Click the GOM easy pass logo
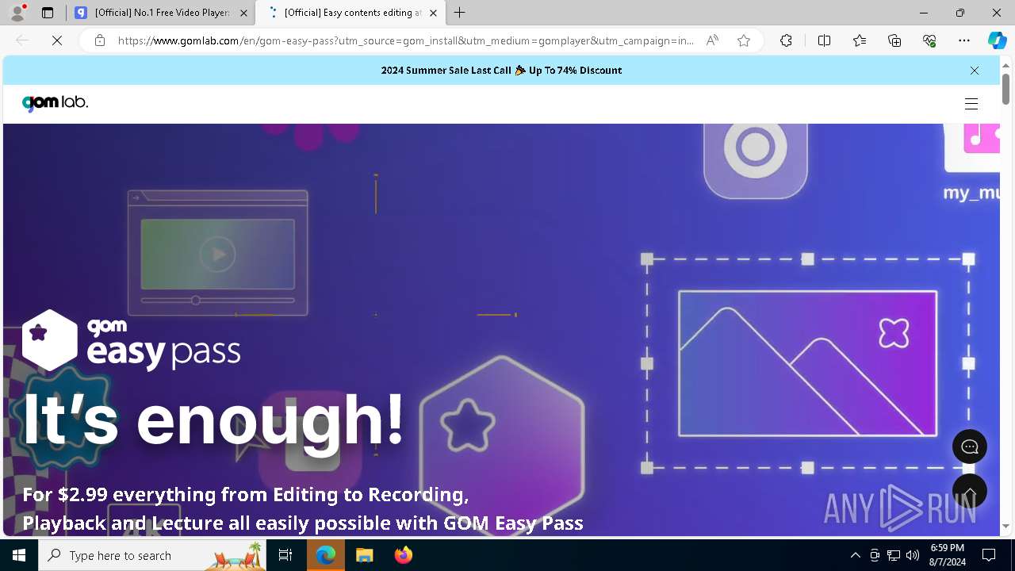Screen dimensions: 1015x571 coord(131,341)
